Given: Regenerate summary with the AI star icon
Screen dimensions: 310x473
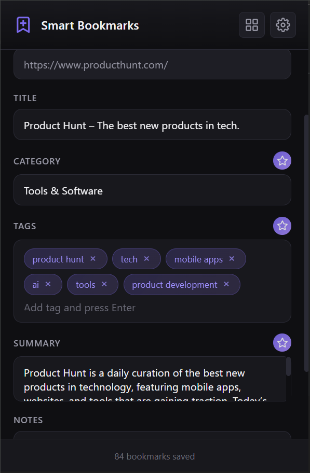Looking at the screenshot, I should tap(282, 343).
